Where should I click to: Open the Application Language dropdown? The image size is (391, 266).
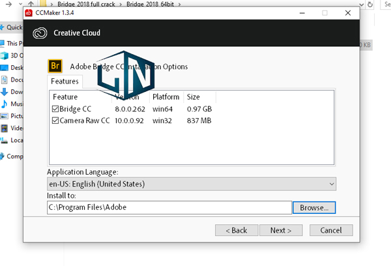click(191, 184)
